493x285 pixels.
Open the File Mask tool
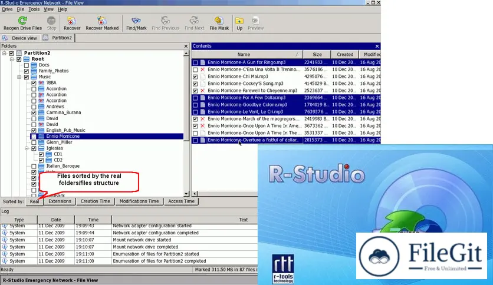[219, 21]
